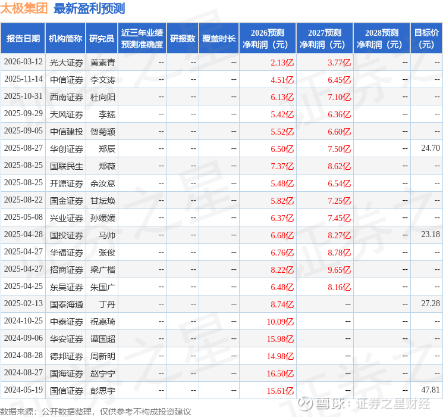Click the 国联民生 institution cell
This screenshot has height=417, width=443.
[67, 166]
